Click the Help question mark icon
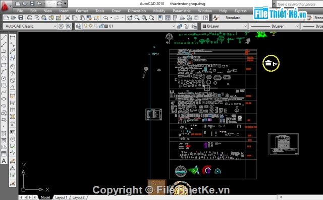The image size is (323, 200). (205, 18)
